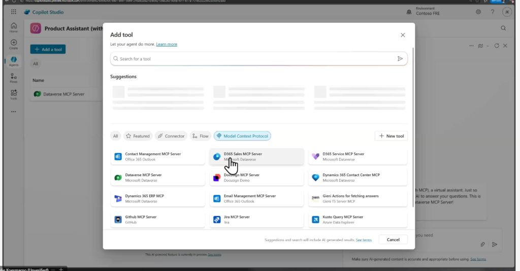Open See terms link under preview notice
The width and height of the screenshot is (520, 271).
pyautogui.click(x=214, y=254)
